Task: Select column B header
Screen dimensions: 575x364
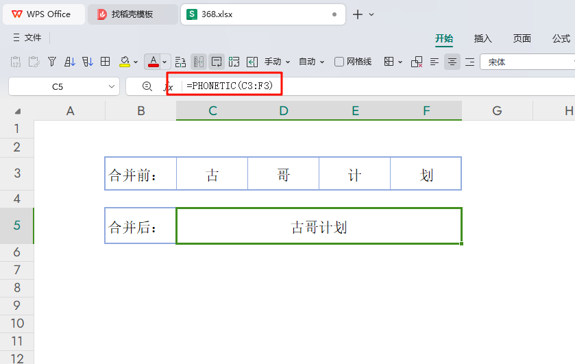Action: [140, 111]
